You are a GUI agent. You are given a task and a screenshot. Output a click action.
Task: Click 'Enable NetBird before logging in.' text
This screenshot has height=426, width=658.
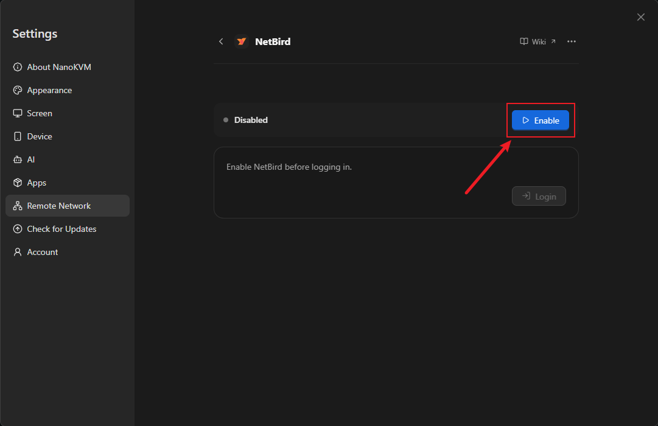pyautogui.click(x=289, y=167)
